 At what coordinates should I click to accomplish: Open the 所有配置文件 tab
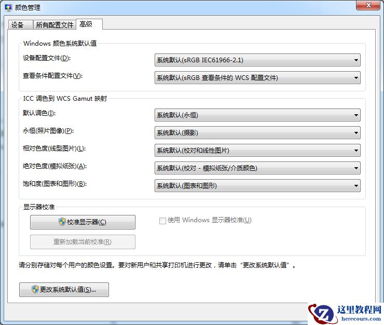pos(54,25)
